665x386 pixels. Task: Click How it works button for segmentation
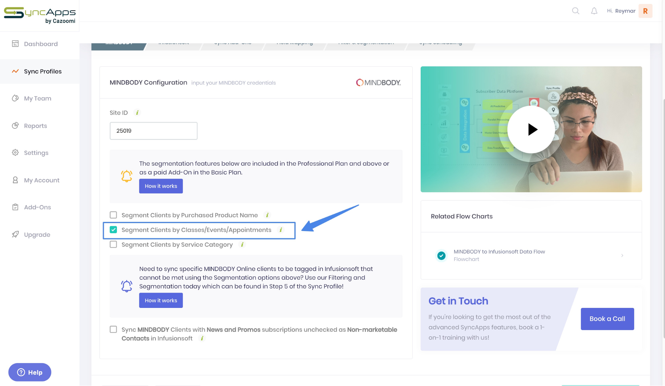click(x=161, y=186)
